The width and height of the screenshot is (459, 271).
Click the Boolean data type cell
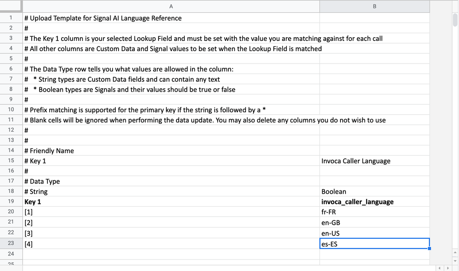tap(374, 191)
